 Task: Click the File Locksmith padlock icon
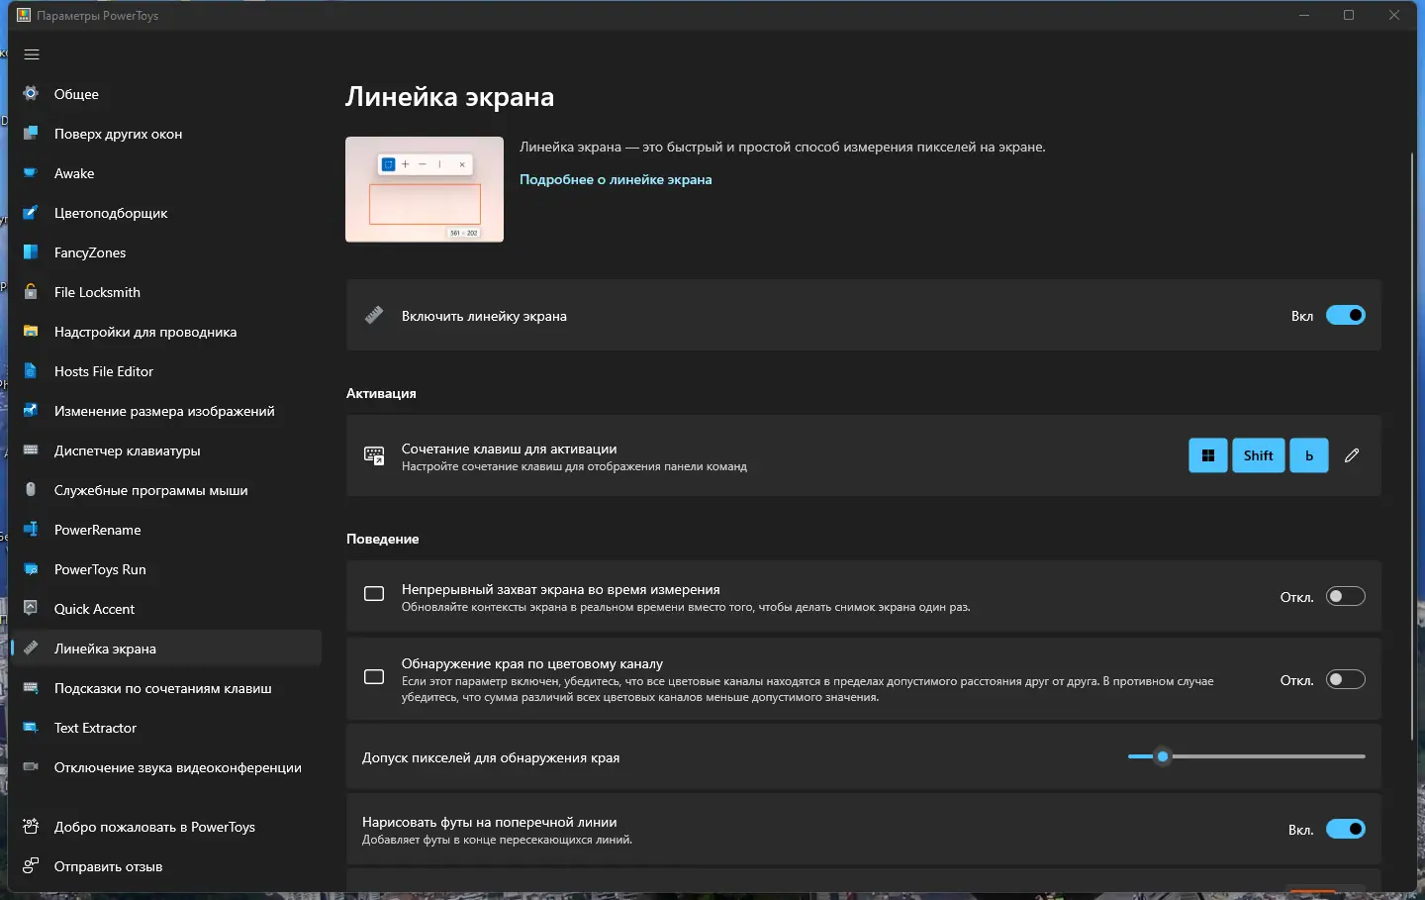(x=31, y=292)
